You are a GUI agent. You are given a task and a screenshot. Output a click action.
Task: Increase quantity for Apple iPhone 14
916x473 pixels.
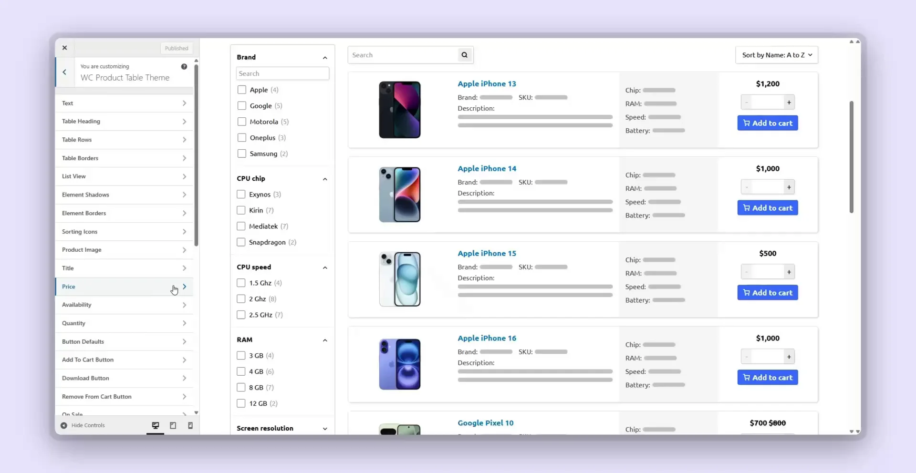click(789, 187)
